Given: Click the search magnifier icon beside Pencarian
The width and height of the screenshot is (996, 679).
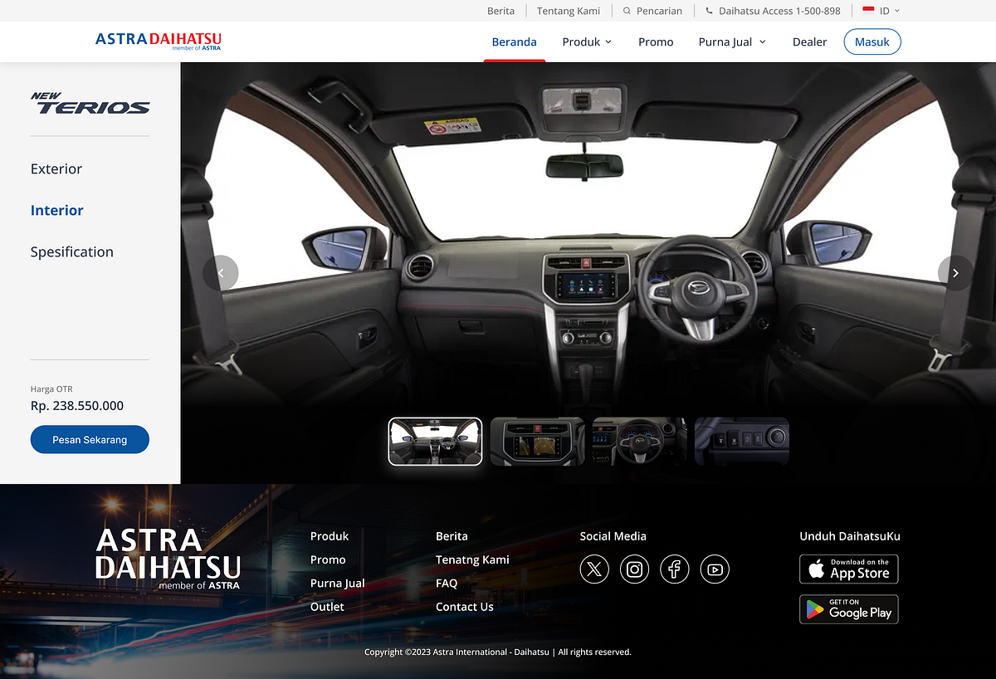Looking at the screenshot, I should (627, 11).
